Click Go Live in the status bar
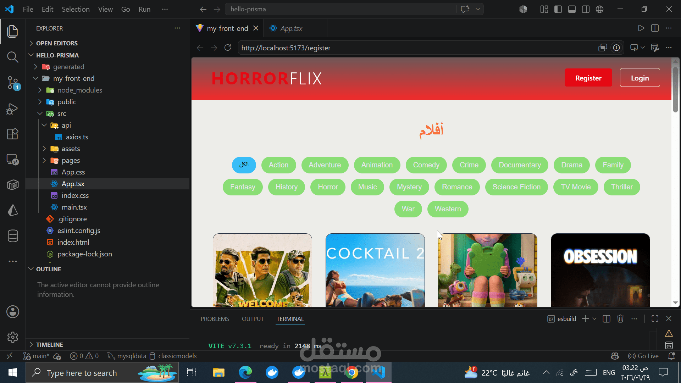The height and width of the screenshot is (383, 681). (x=643, y=356)
